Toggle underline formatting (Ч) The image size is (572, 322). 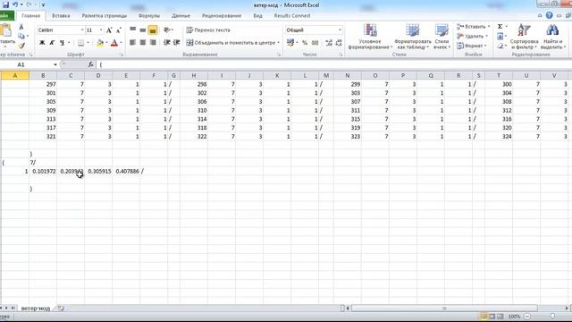[x=62, y=43]
